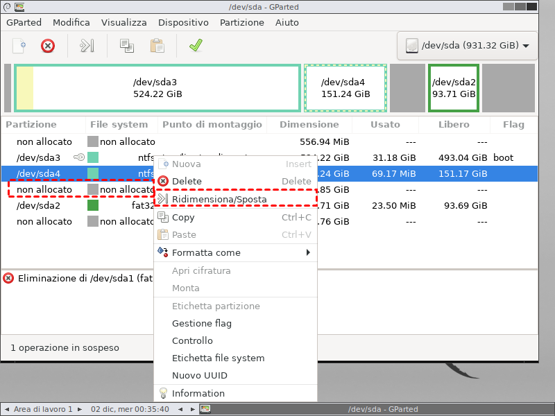This screenshot has height=416, width=555.
Task: Click 493.04 GiB free value of /dev/sda3
Action: click(x=463, y=157)
